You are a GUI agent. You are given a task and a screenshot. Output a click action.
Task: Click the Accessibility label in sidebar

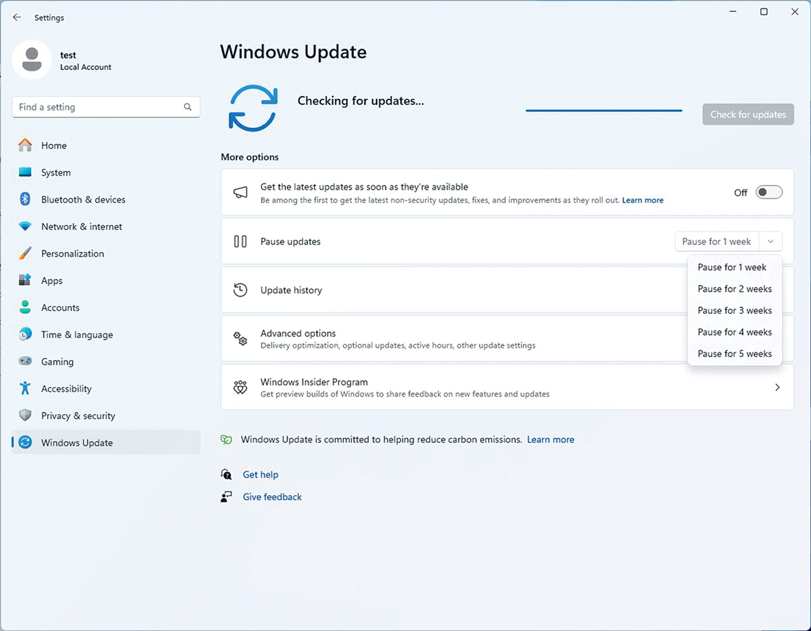(x=66, y=389)
